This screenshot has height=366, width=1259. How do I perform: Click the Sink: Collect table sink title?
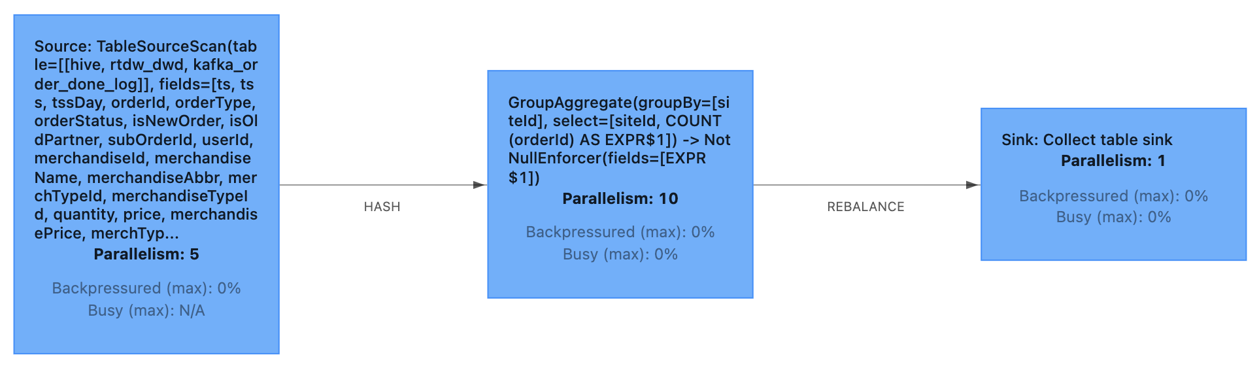tap(1087, 140)
